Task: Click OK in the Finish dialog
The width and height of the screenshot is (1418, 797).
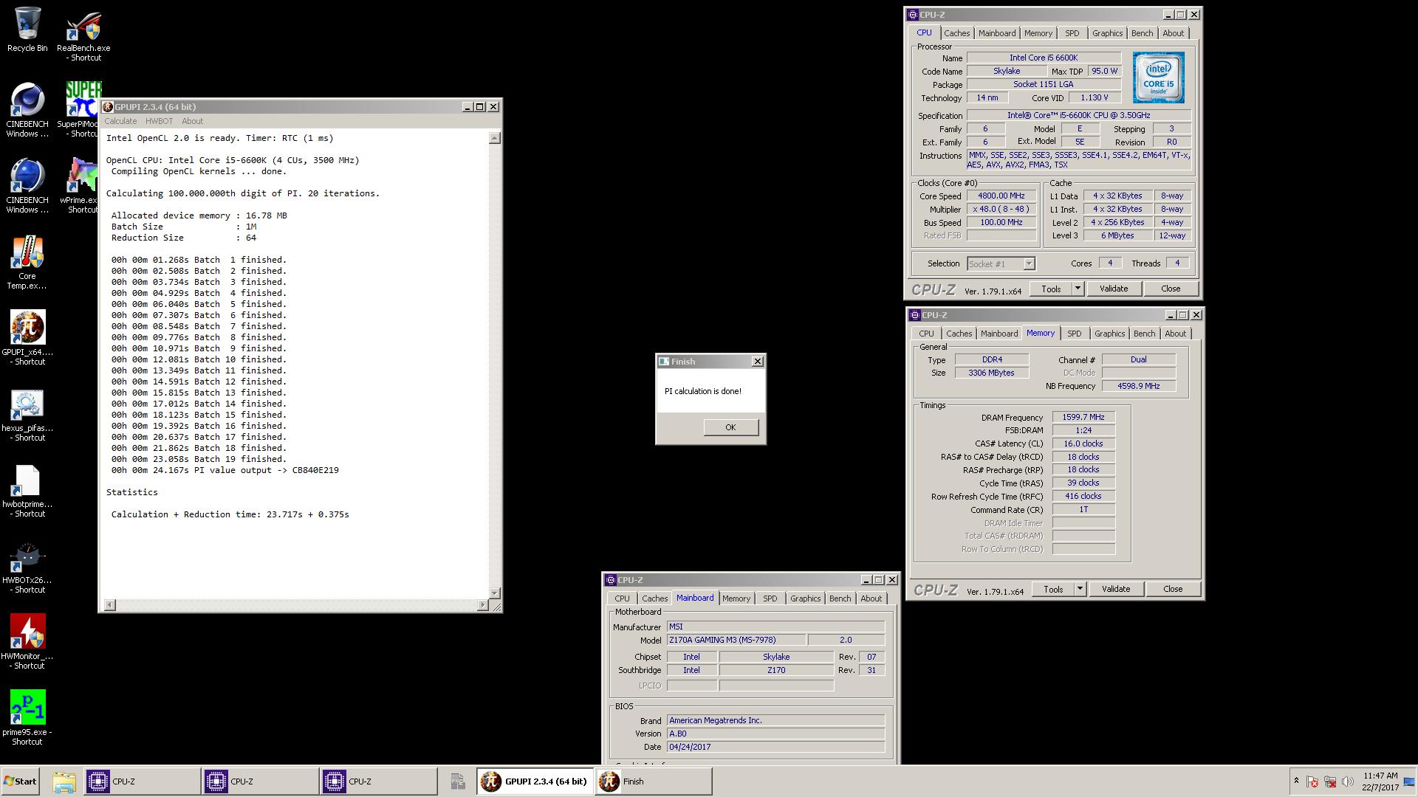Action: point(730,427)
